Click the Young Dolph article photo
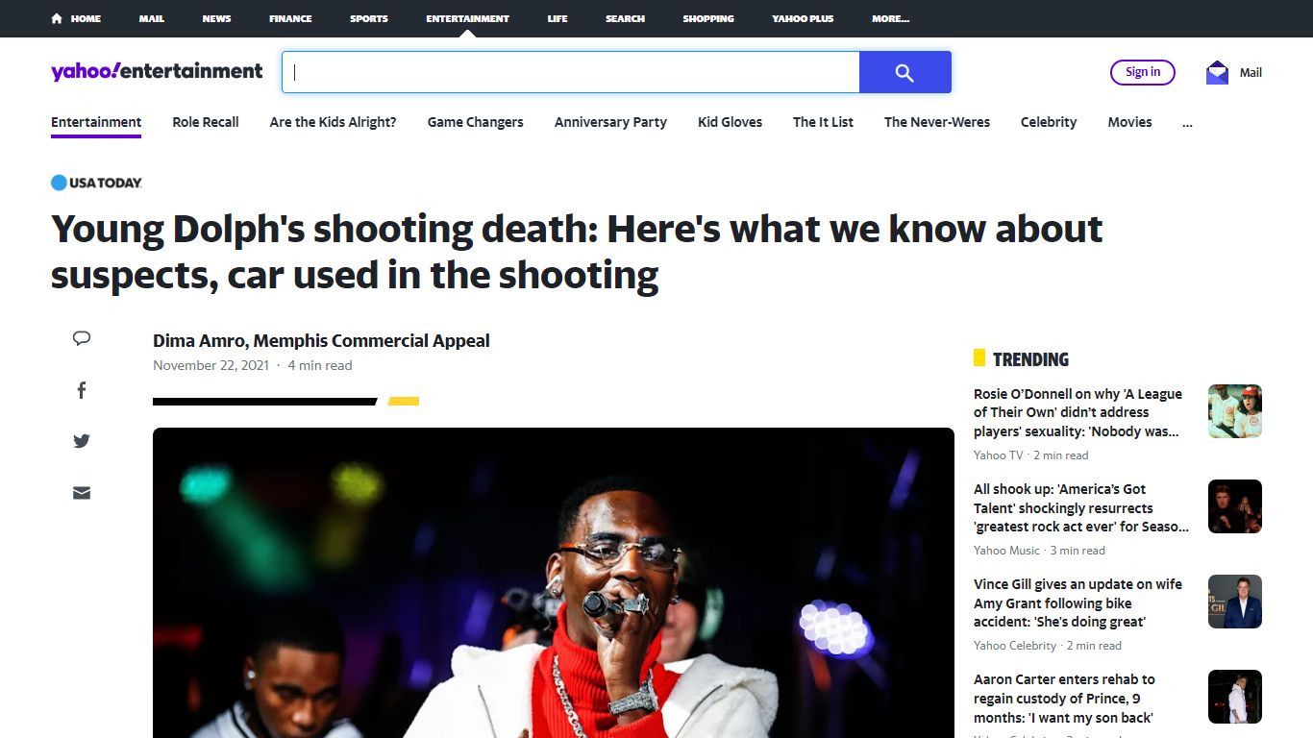The image size is (1313, 738). [x=554, y=582]
